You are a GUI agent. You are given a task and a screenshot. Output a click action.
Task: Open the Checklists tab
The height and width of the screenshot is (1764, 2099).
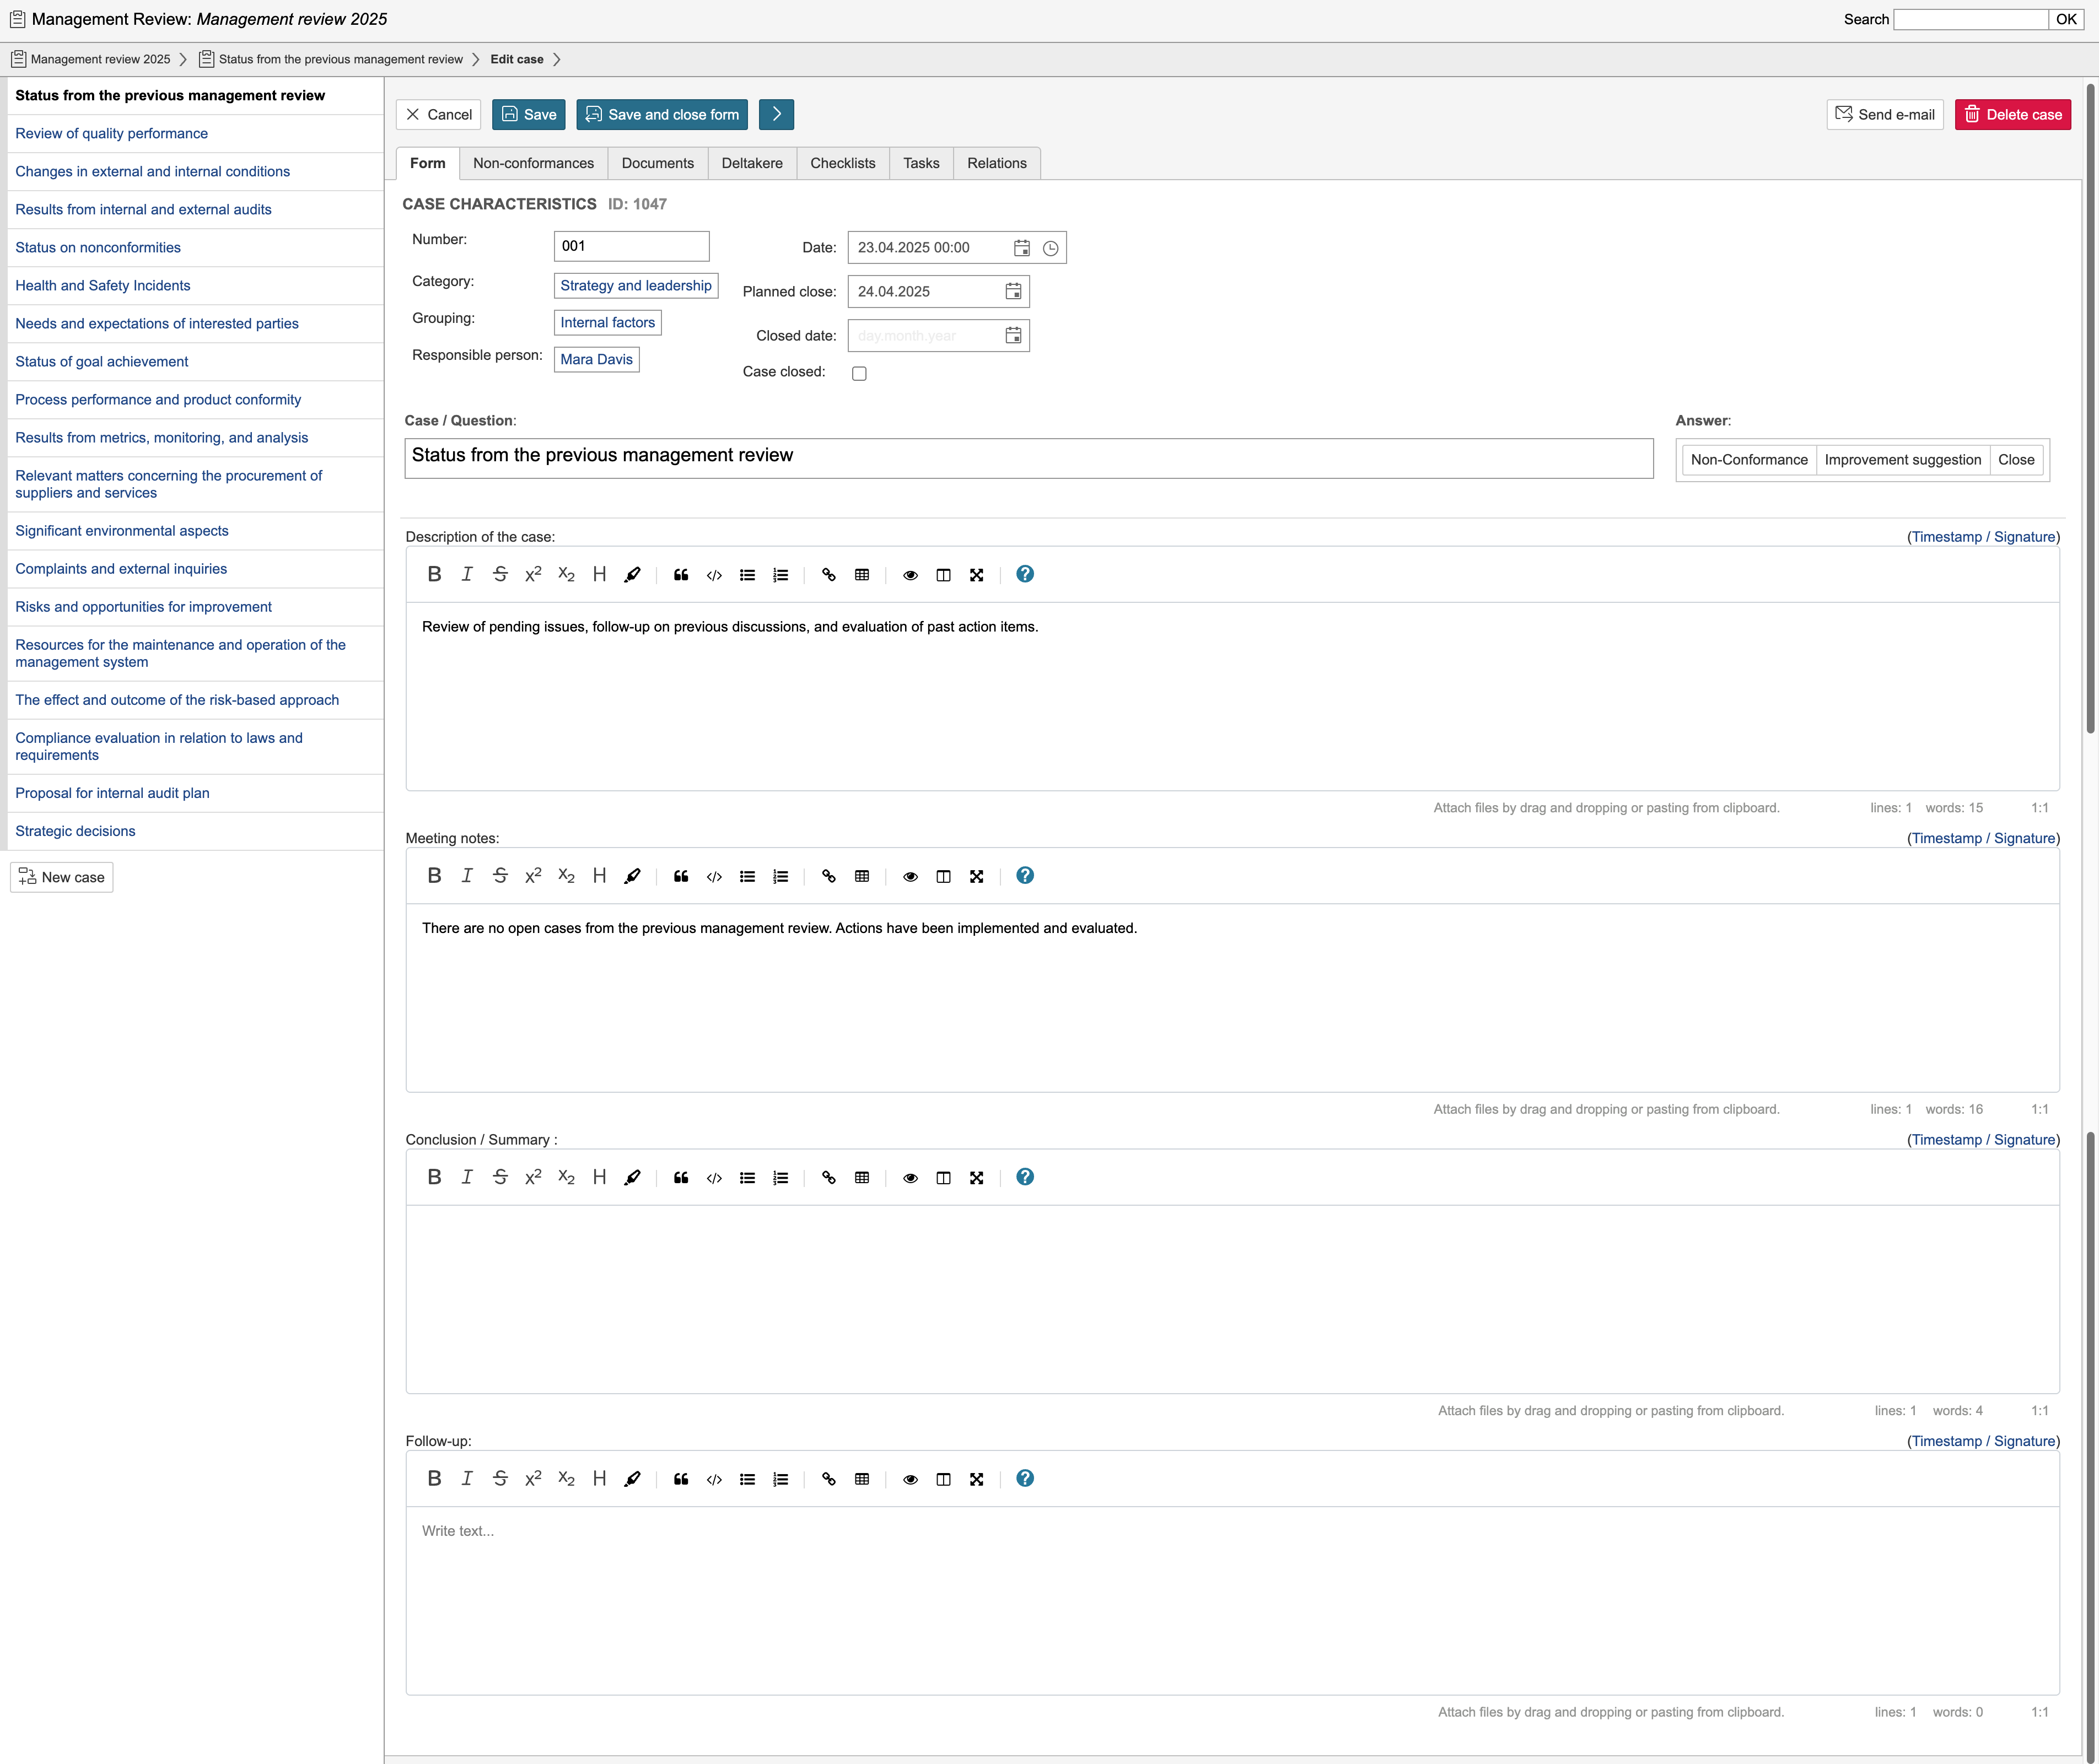tap(842, 163)
